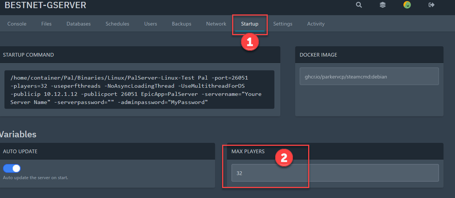Open the Settings tab
The image size is (455, 198).
coord(283,24)
